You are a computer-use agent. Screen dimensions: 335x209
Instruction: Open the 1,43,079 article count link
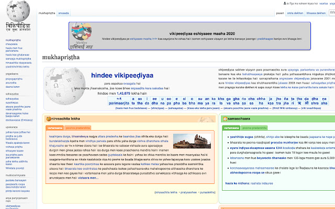(x=124, y=94)
